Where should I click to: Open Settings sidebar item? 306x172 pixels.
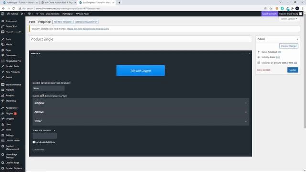(10, 135)
